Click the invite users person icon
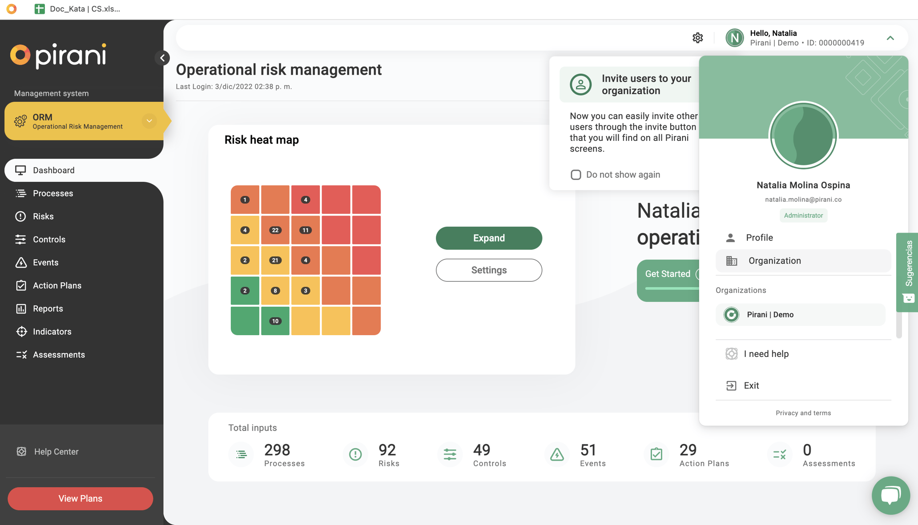Screen dimensions: 918x525 580,84
